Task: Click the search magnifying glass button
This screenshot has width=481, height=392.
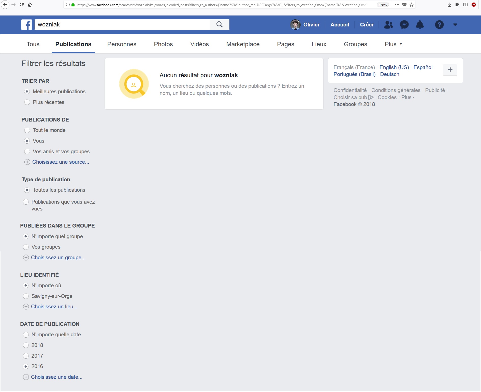Action: click(x=219, y=25)
